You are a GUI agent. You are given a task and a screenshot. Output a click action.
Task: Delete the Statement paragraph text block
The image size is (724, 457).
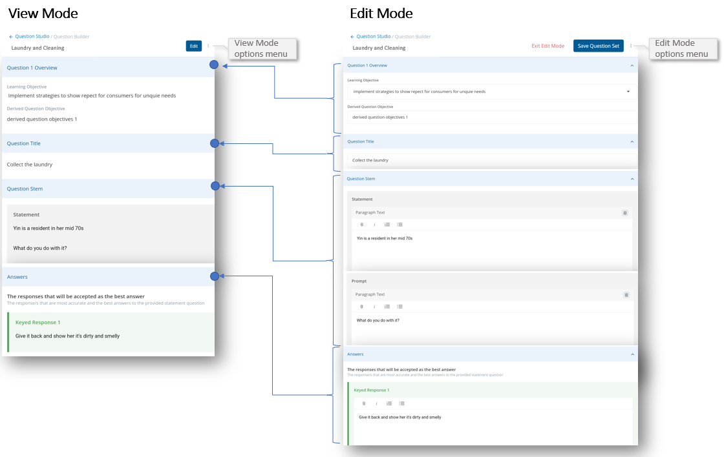(624, 212)
